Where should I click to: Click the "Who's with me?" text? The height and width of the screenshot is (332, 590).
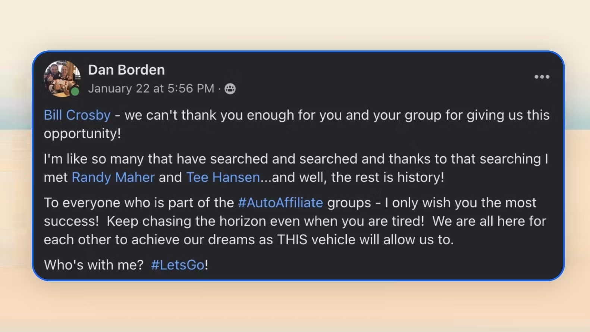(94, 265)
